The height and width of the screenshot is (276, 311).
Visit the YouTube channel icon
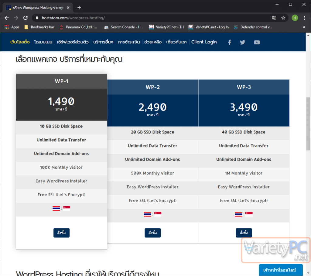click(257, 42)
